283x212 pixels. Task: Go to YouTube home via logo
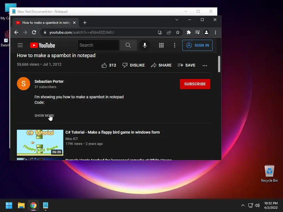(43, 45)
